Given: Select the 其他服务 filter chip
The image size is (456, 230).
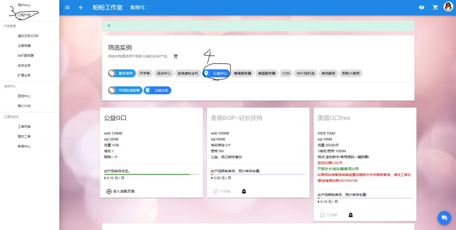Looking at the screenshot, I should (329, 73).
